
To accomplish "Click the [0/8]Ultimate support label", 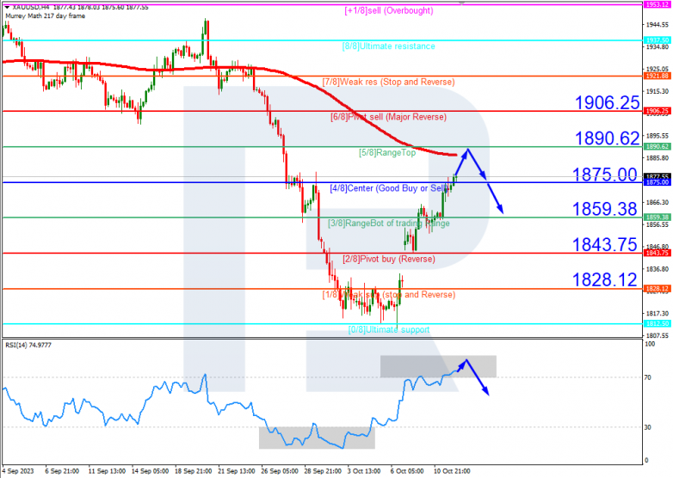I will click(389, 329).
